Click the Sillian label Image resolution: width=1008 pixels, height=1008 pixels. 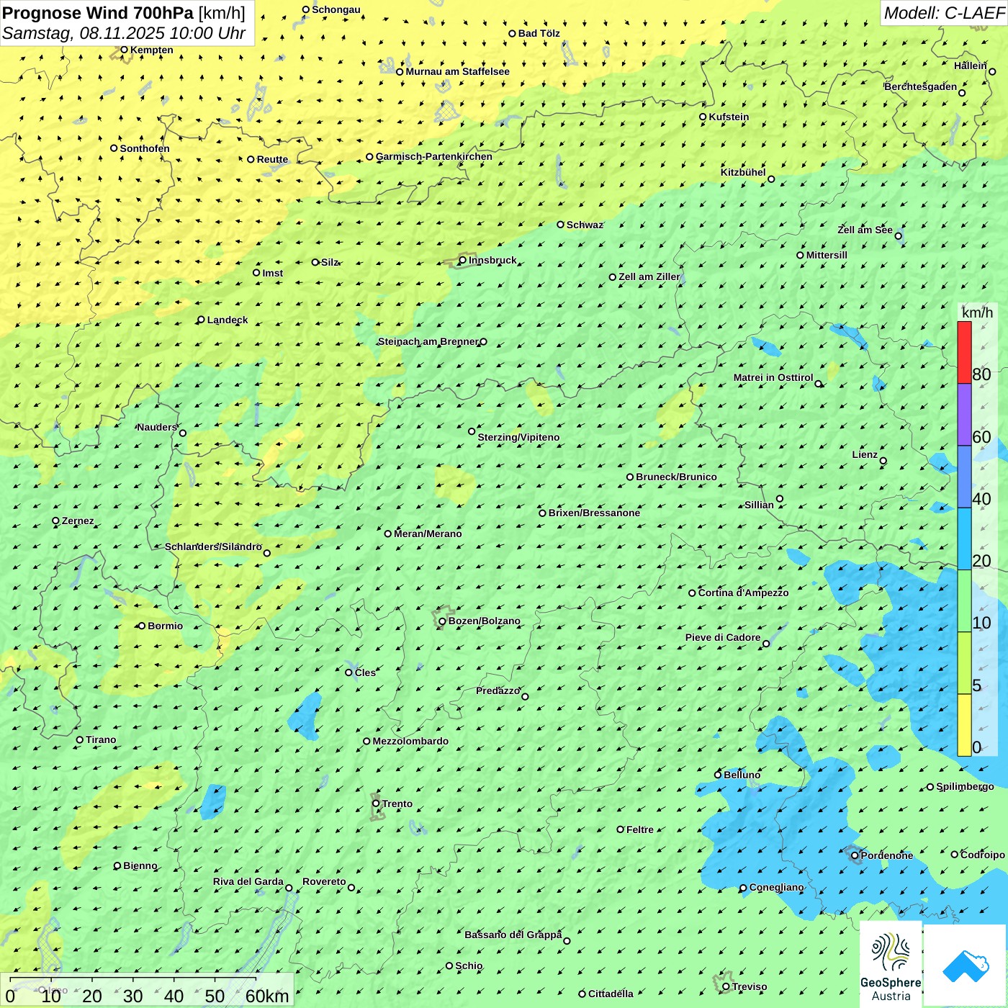759,505
